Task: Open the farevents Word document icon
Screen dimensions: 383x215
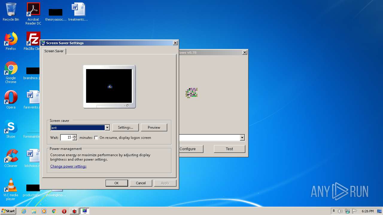Action: pos(32,100)
